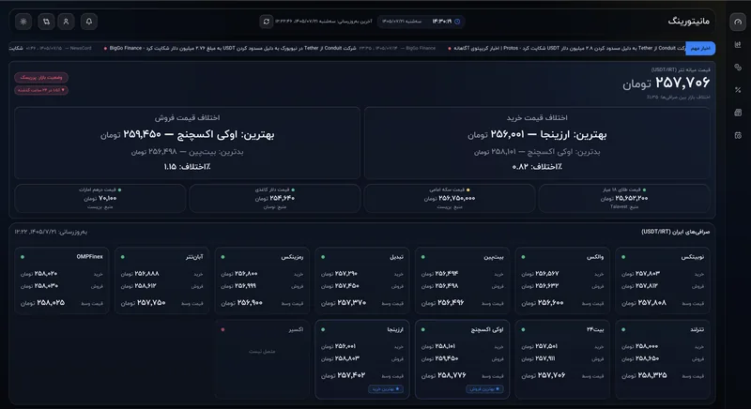Click the blue اخبار مهم news label
Viewport: 751px width, 409px height.
(x=700, y=49)
